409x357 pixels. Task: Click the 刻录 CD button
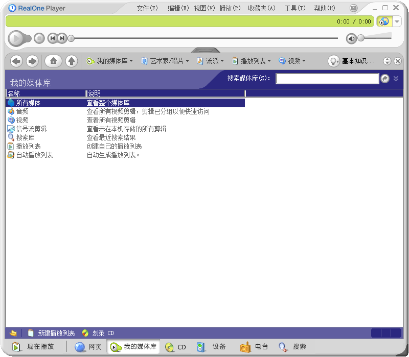(98, 333)
